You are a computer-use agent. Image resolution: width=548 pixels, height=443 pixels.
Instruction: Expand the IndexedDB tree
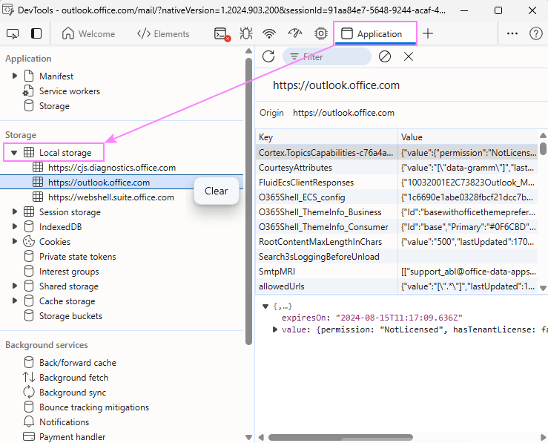point(15,226)
